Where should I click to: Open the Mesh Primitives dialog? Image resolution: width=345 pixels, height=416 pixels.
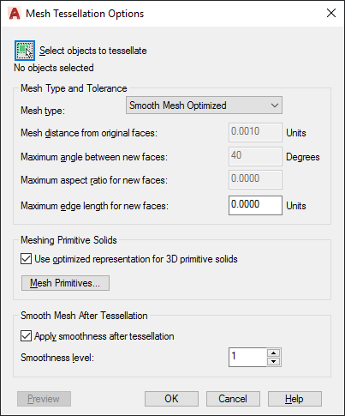tap(65, 283)
